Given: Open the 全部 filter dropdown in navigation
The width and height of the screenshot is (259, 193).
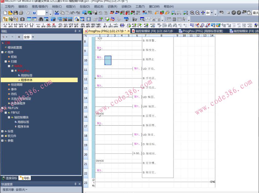Looking at the screenshot, I should click(x=33, y=37).
